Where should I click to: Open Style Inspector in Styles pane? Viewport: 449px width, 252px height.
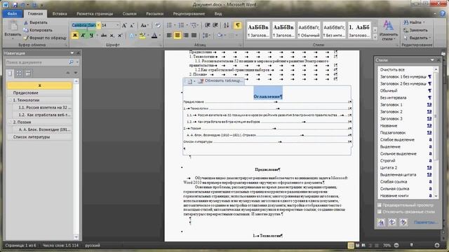(x=392, y=223)
